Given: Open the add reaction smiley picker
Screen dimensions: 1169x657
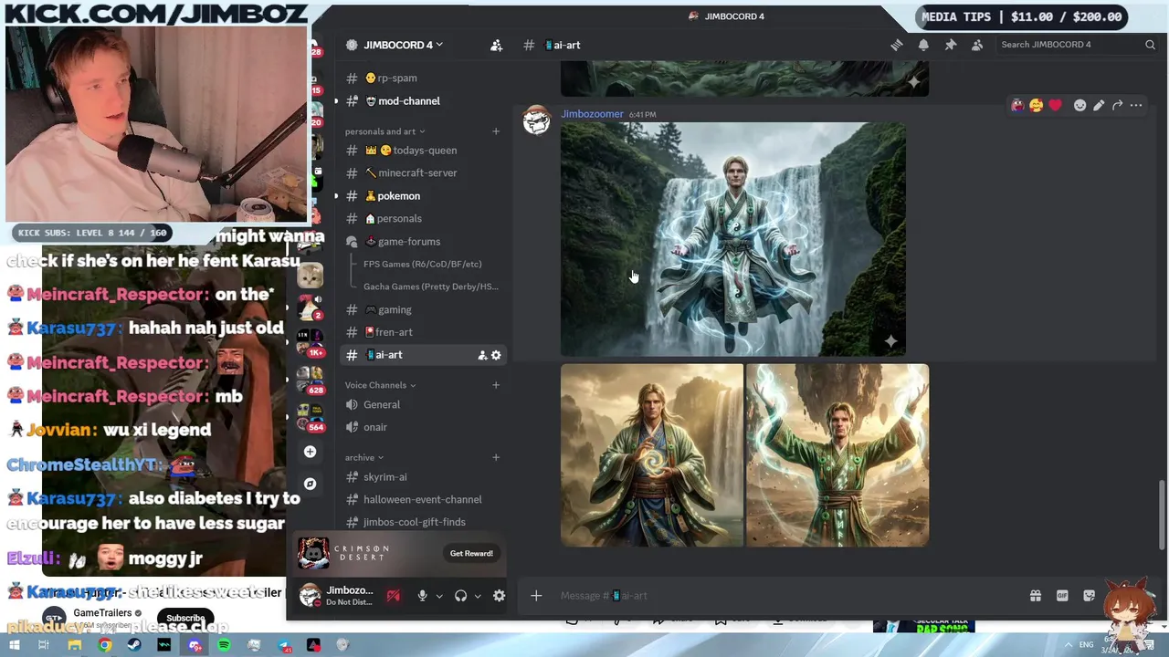Looking at the screenshot, I should coord(1079,106).
